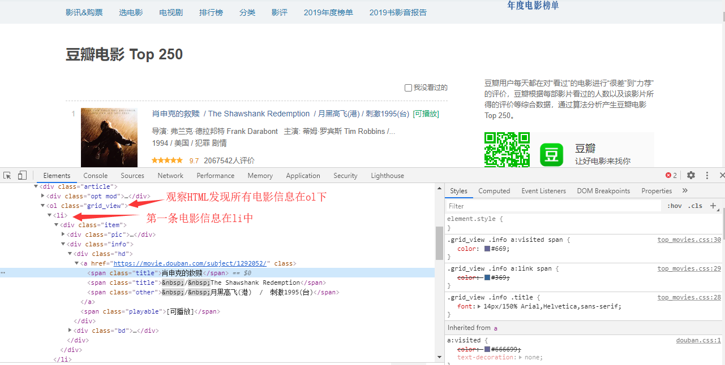This screenshot has height=365, width=725.
Task: Expand the div class="pic" node
Action: tap(63, 234)
